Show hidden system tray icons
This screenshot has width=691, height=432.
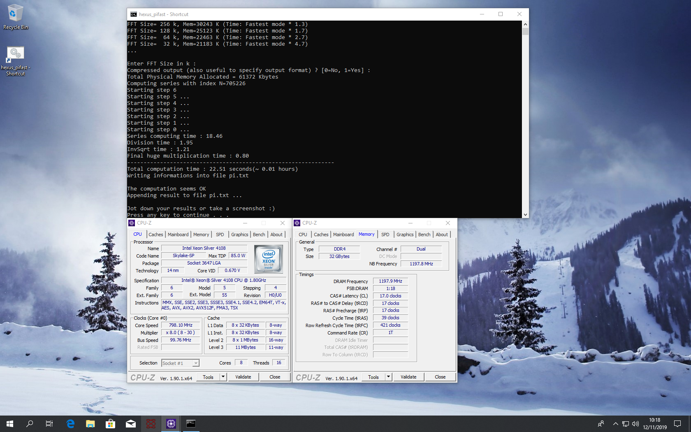[x=615, y=423]
